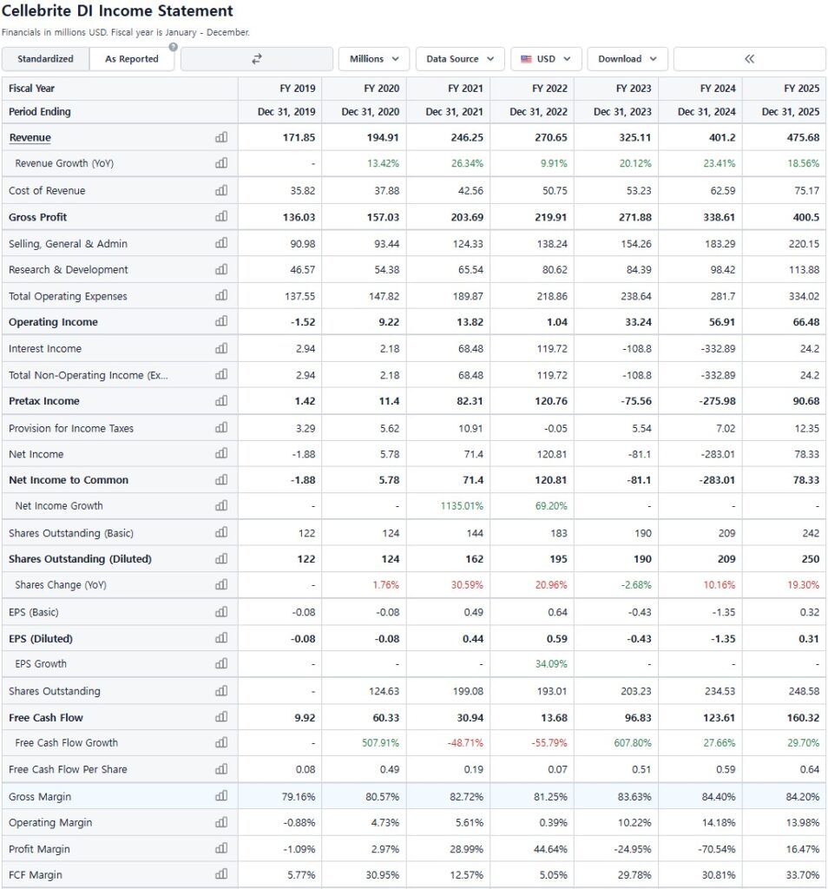
Task: View chart for Free Cash Flow row
Action: [x=220, y=717]
